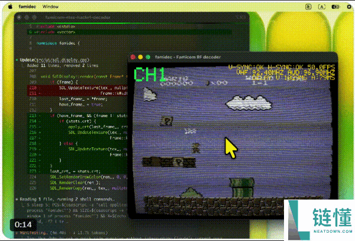Click removed line 210 SDL_UpdateTexture
This screenshot has width=355, height=241.
pyautogui.click(x=78, y=88)
